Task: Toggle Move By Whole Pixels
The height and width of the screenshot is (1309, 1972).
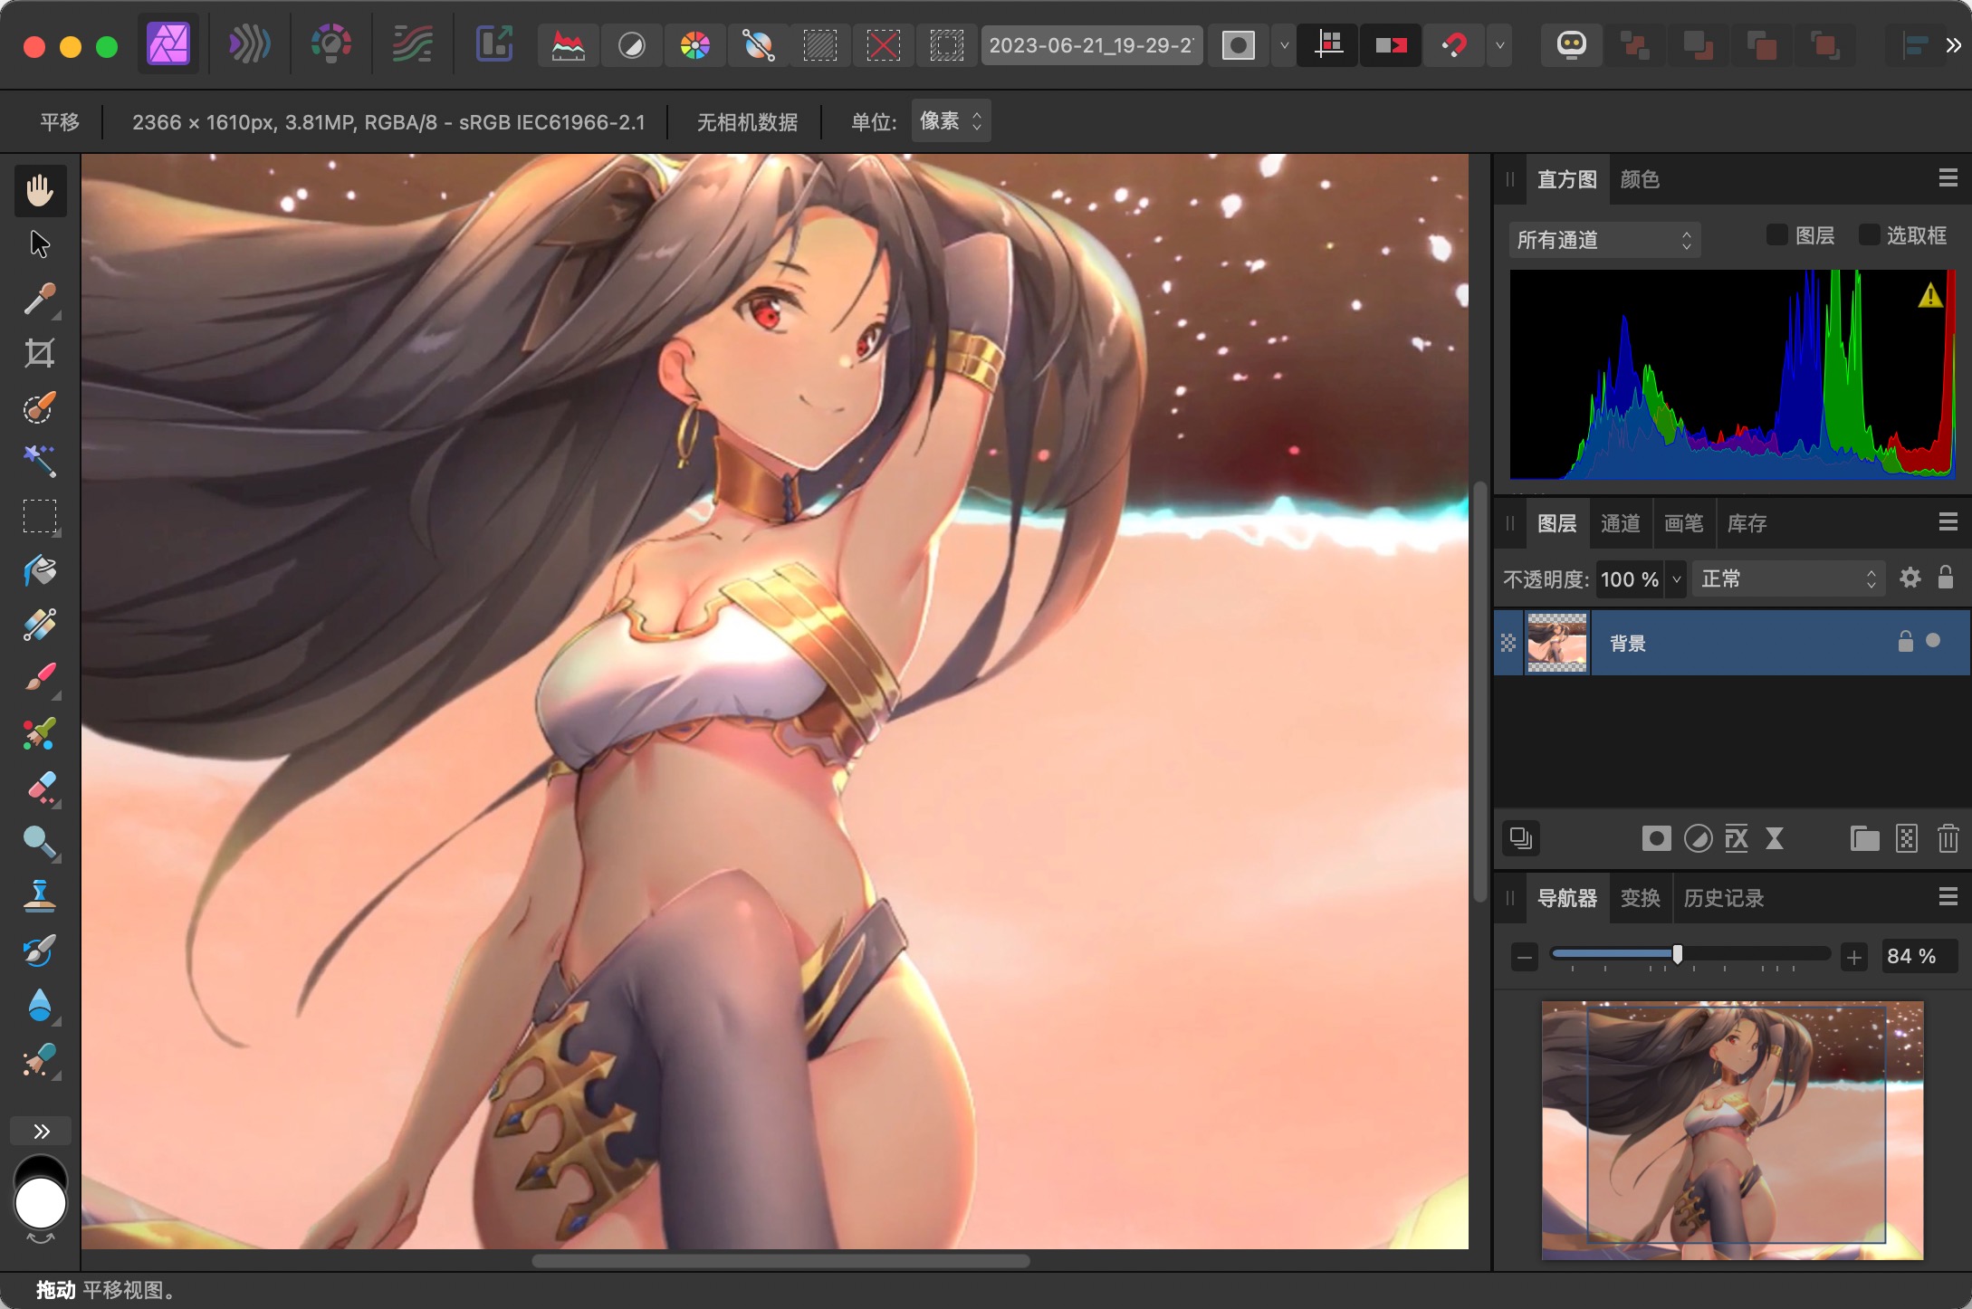Action: (1392, 45)
